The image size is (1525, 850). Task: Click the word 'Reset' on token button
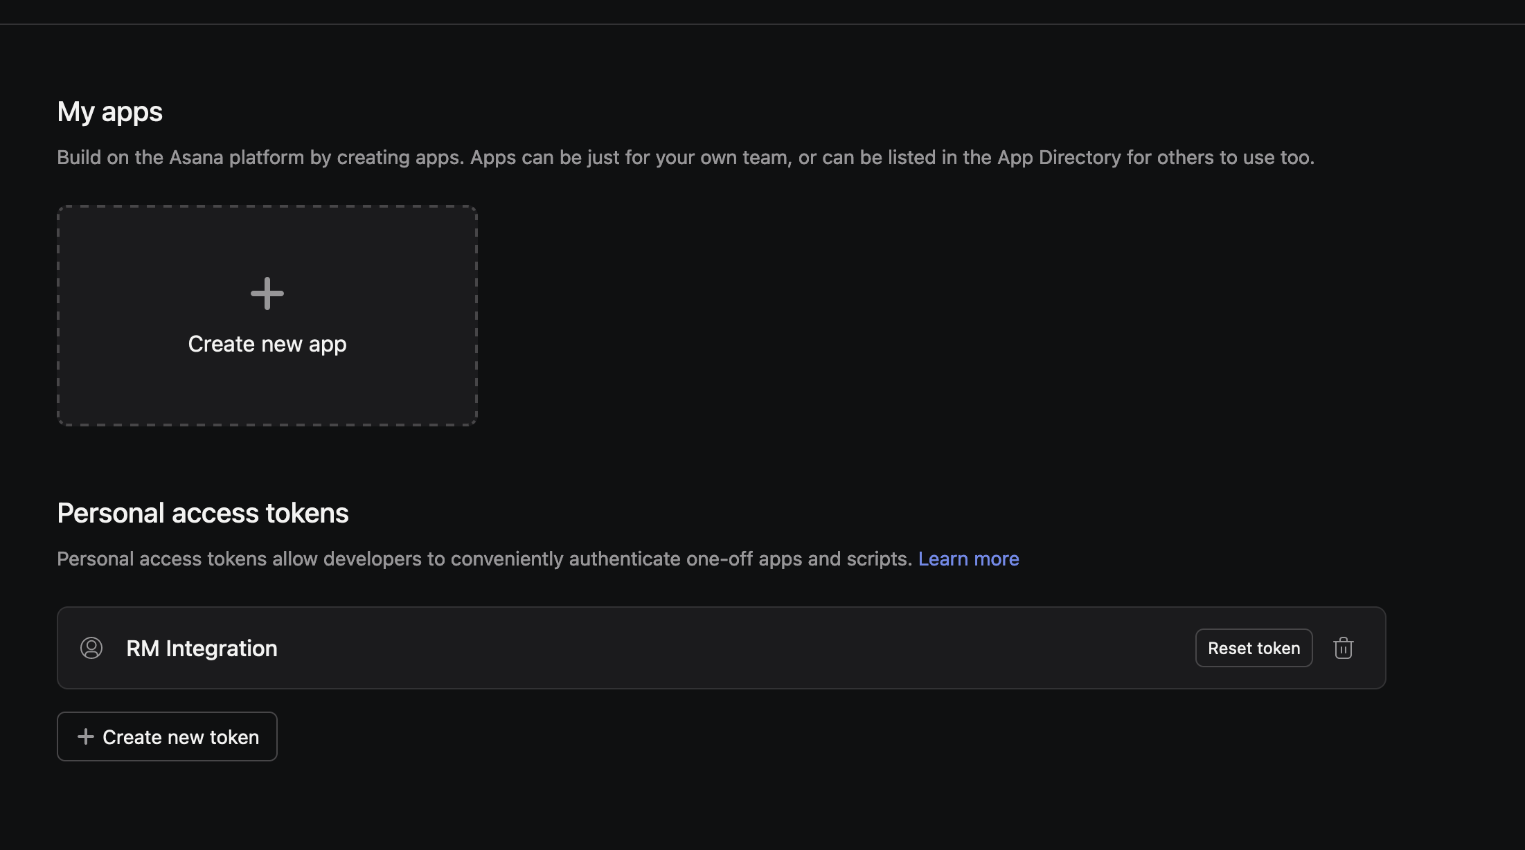click(1230, 648)
